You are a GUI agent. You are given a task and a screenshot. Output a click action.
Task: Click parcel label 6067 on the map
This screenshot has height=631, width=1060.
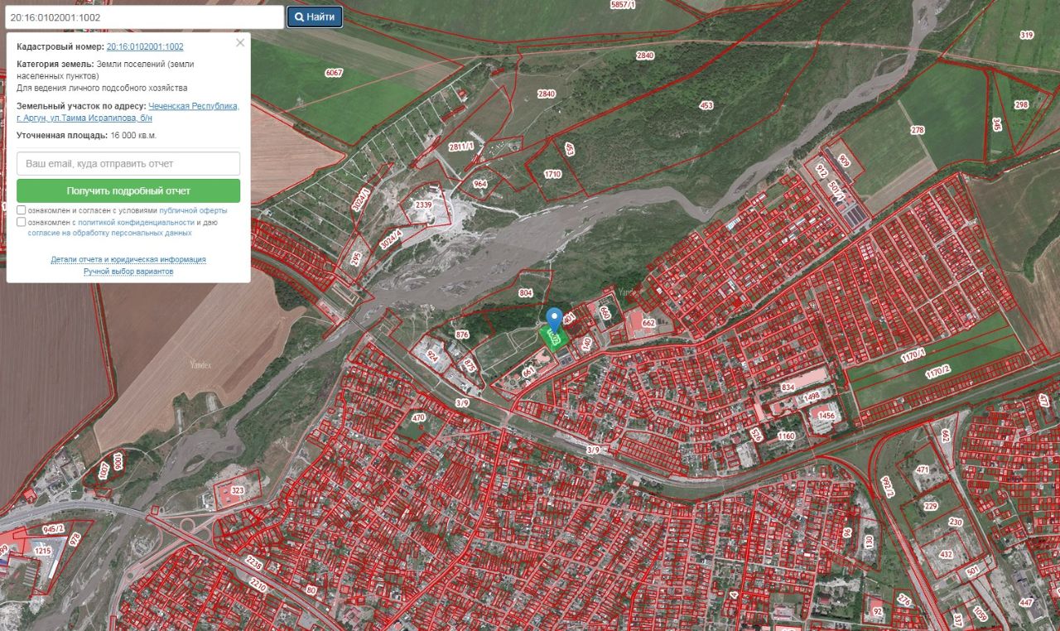coord(334,73)
